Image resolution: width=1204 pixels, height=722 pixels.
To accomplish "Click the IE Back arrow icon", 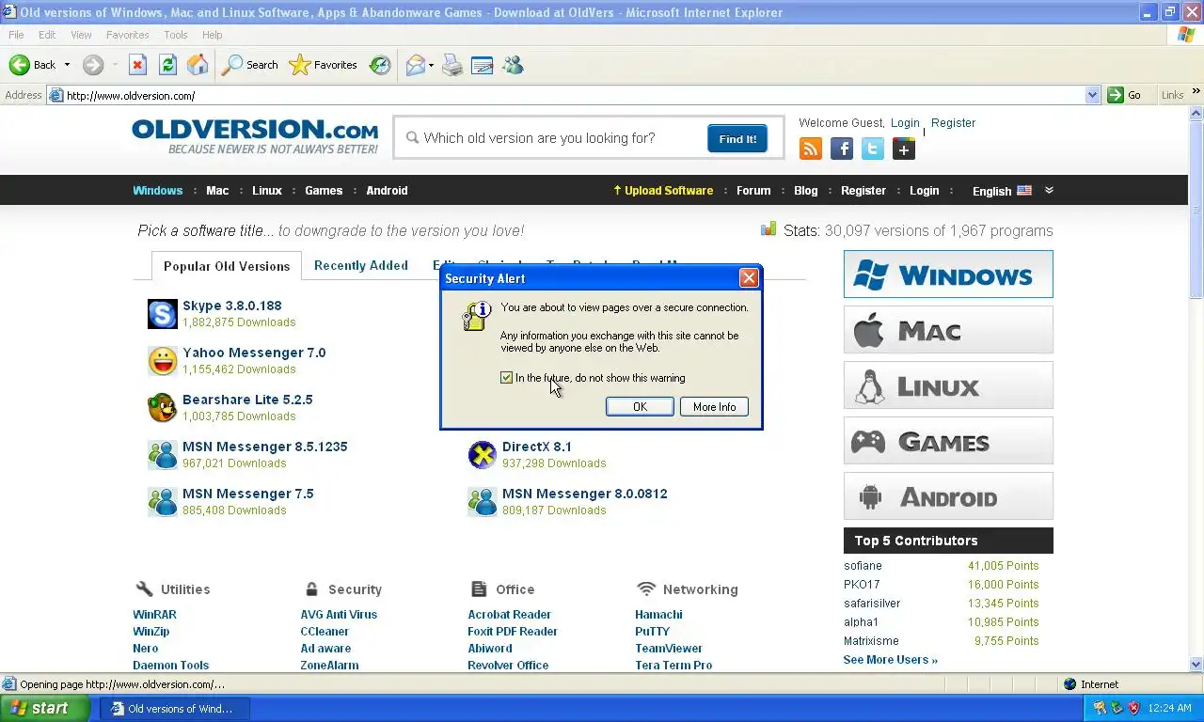I will [20, 65].
